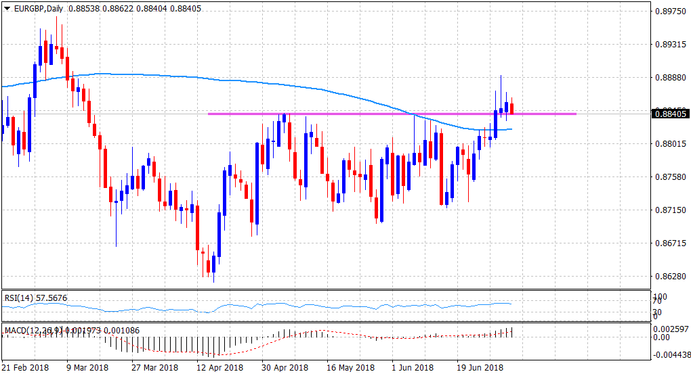The image size is (691, 376).
Task: Click the 12 Apr 2018 date label
Action: (219, 368)
